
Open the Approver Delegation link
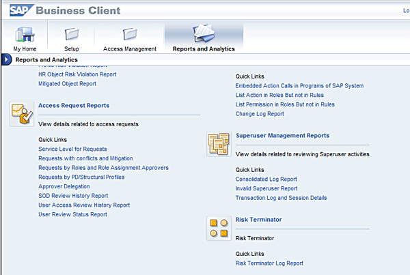point(64,186)
